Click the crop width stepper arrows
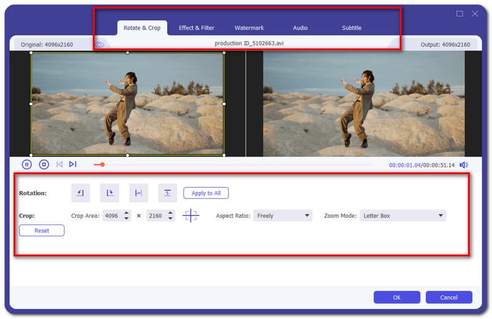492x319 pixels. click(x=127, y=216)
